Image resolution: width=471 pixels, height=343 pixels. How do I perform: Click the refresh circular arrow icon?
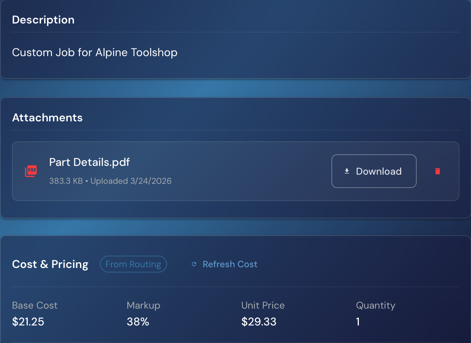(x=194, y=264)
